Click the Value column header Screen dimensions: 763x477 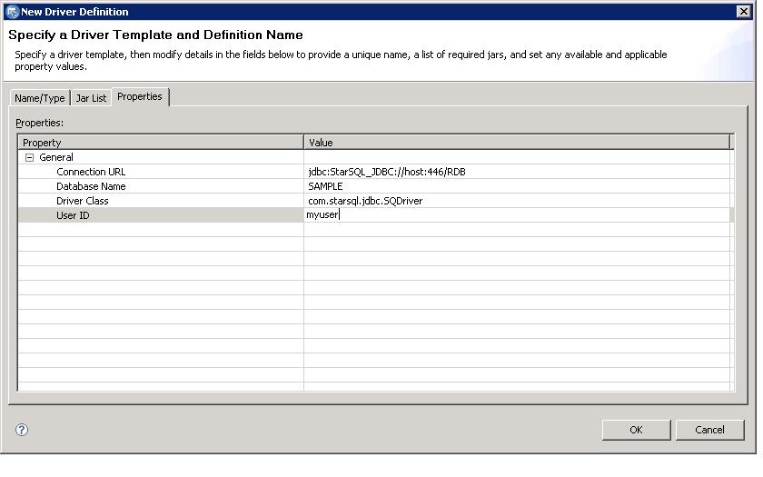point(517,143)
